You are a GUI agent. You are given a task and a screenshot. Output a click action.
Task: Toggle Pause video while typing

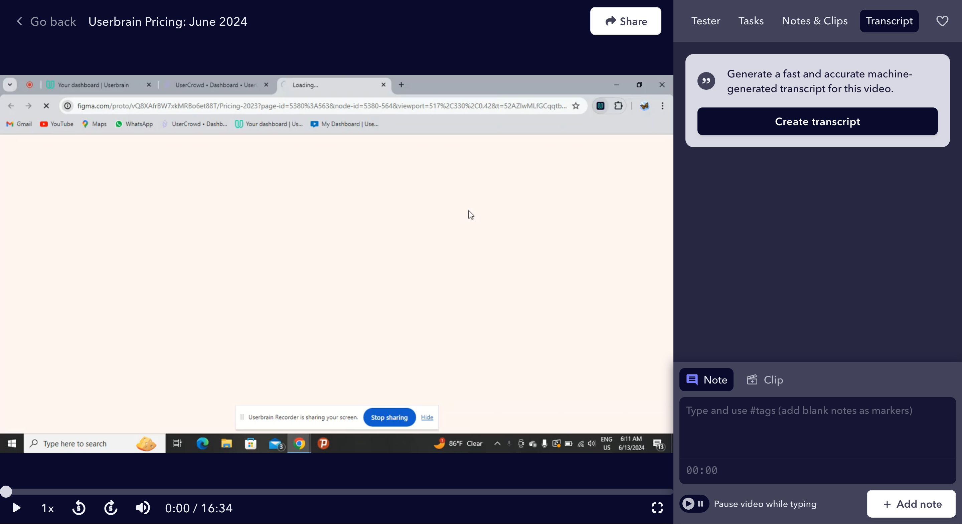[x=694, y=504]
